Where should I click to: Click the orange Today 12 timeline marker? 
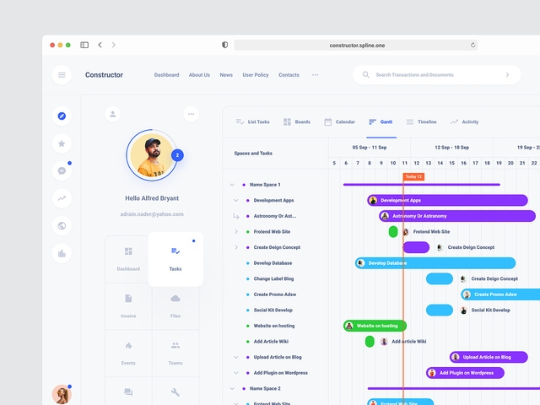click(x=413, y=176)
